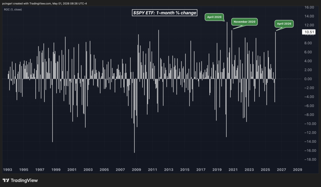
Task: Click the 10.51 current value price label
Action: pyautogui.click(x=309, y=32)
